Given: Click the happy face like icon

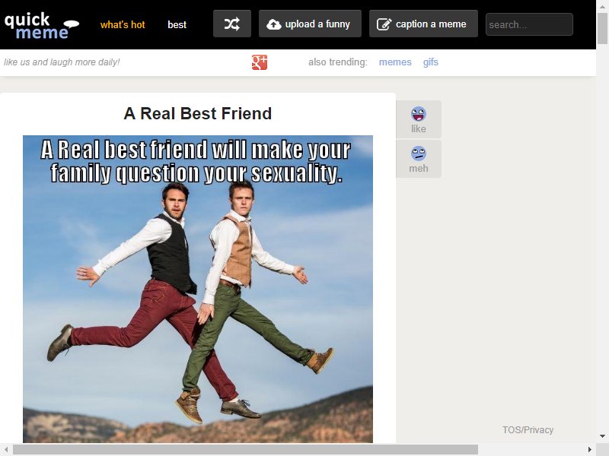Looking at the screenshot, I should point(418,114).
